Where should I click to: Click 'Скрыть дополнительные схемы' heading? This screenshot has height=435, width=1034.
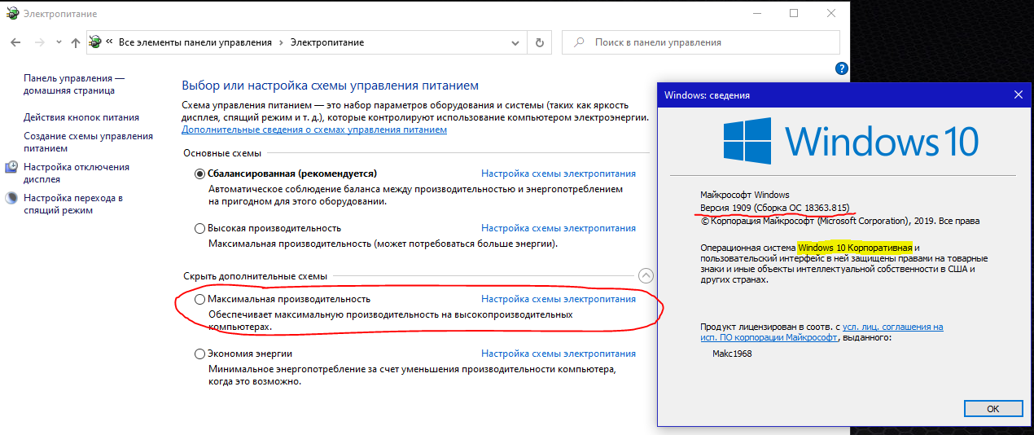[x=255, y=276]
